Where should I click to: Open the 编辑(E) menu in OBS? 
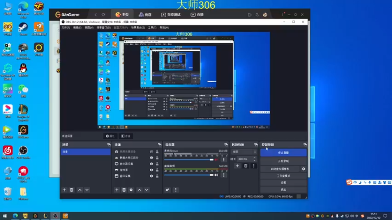(77, 27)
